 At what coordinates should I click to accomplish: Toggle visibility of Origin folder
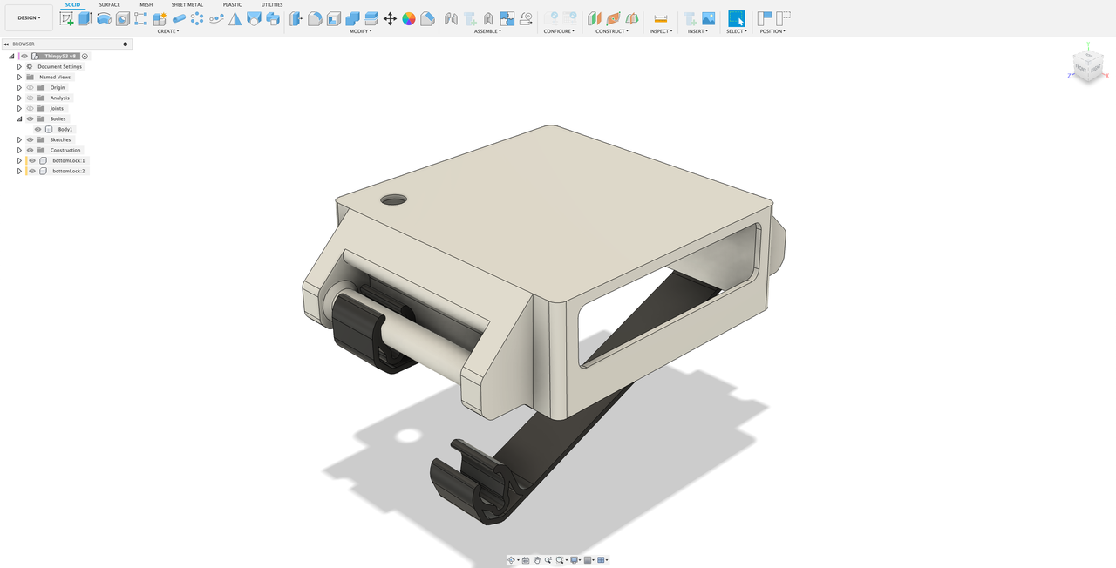point(30,87)
